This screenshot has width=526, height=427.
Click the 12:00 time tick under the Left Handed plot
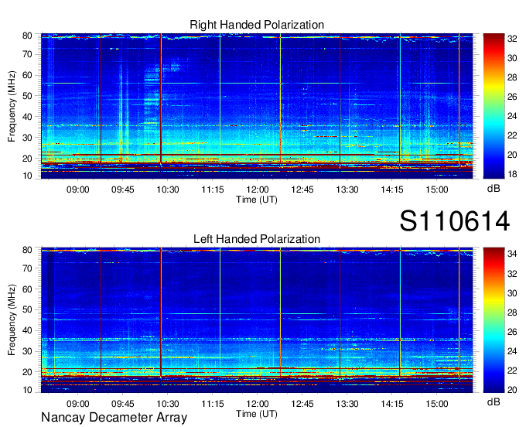pos(258,404)
